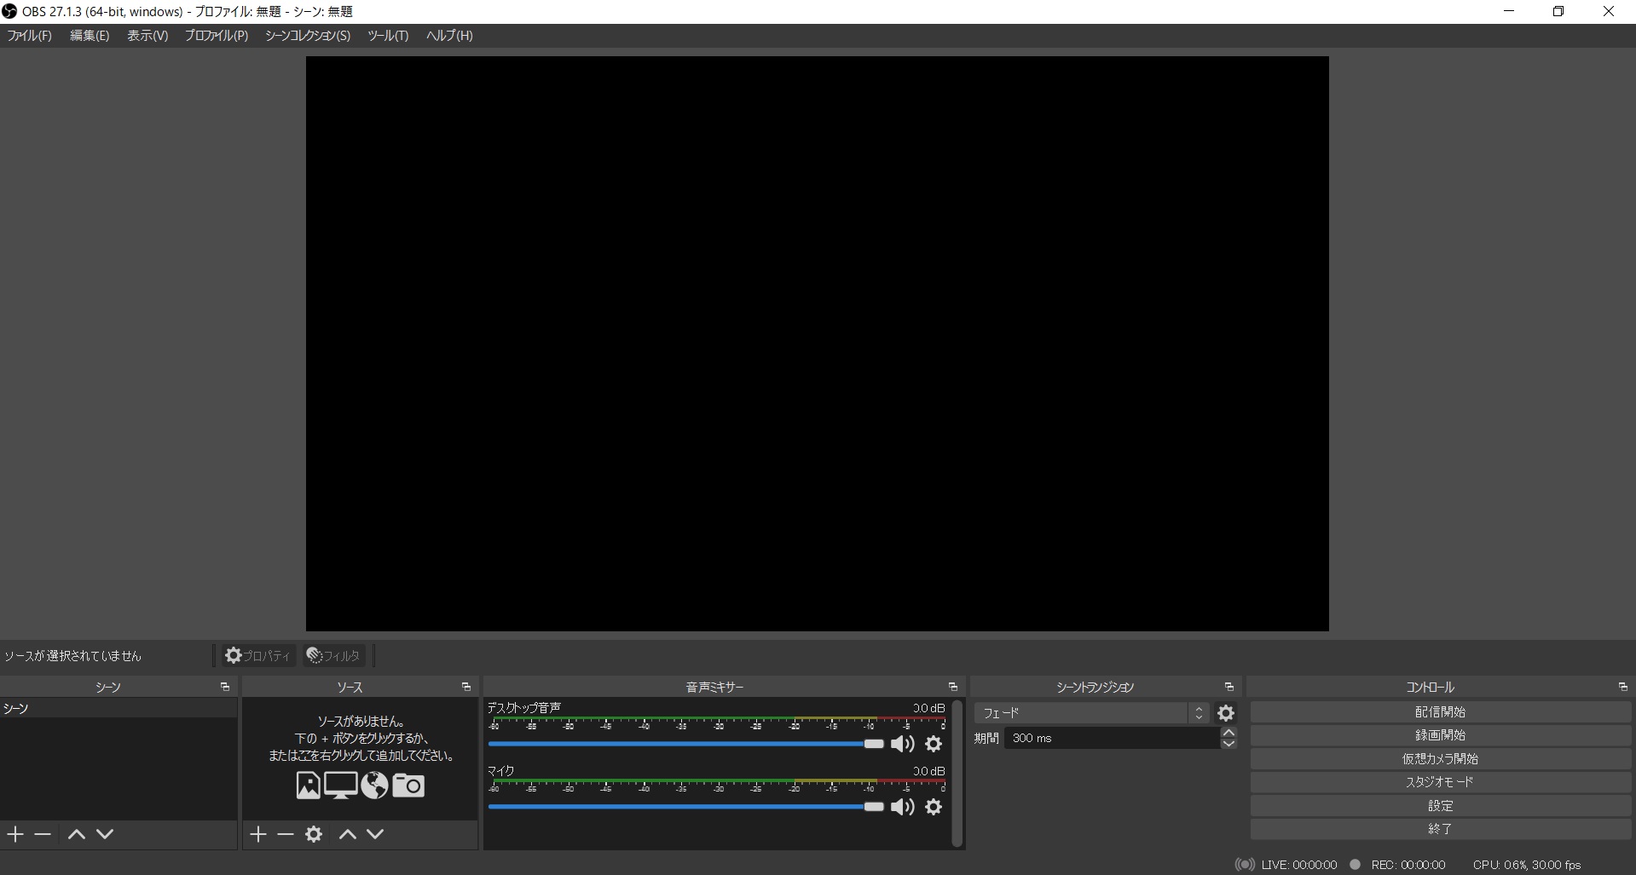Click the マイク label in mixer
Screen dimensions: 1636x875
[x=501, y=771]
